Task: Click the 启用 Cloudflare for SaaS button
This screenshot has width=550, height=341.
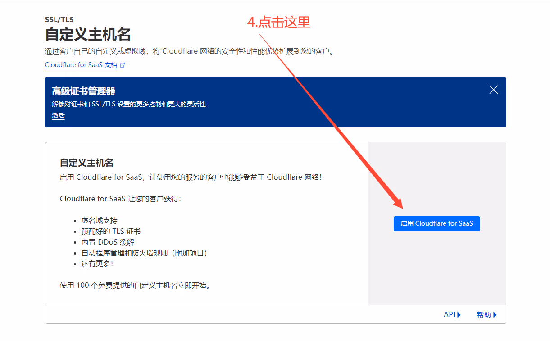Action: pyautogui.click(x=436, y=223)
